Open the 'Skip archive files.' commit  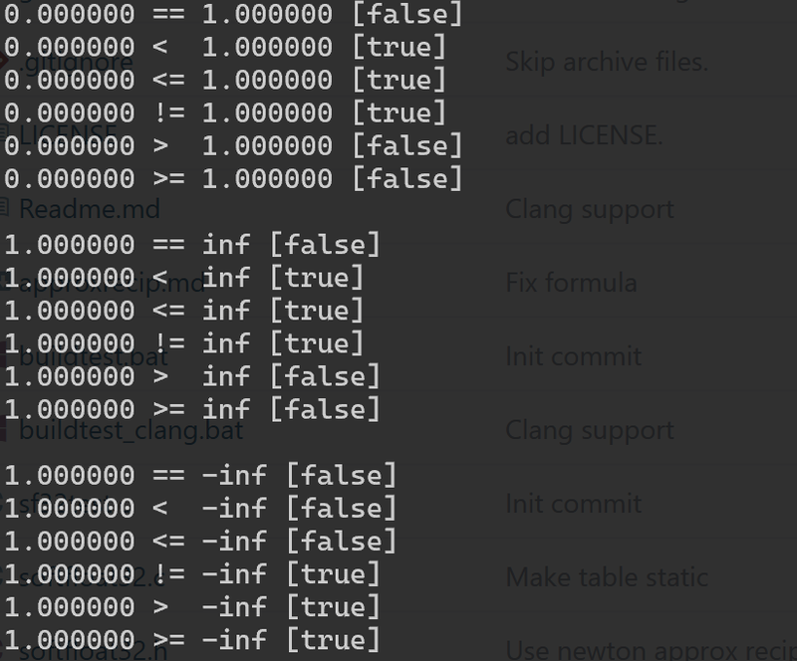[x=607, y=62]
